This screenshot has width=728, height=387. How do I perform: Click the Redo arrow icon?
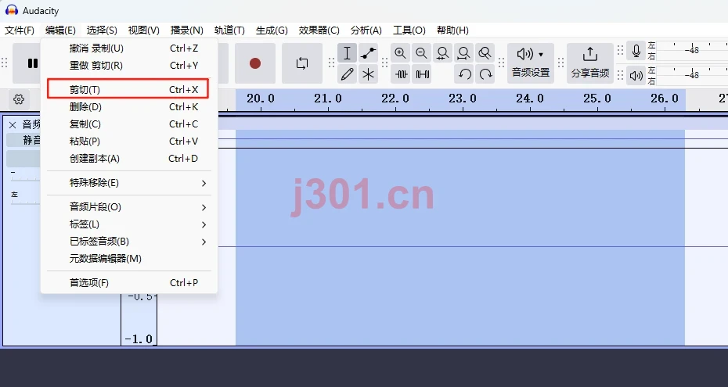(485, 74)
